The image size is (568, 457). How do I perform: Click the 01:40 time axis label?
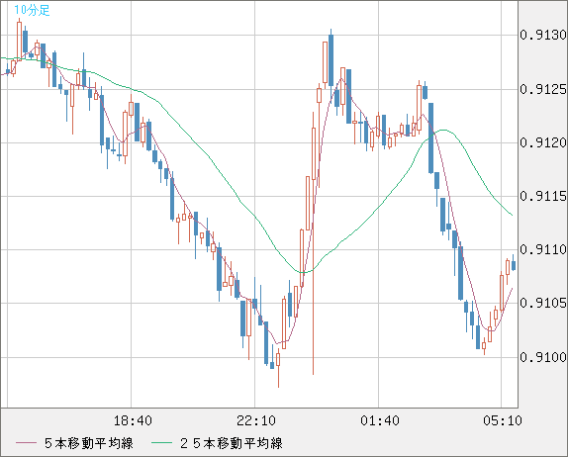tap(380, 420)
